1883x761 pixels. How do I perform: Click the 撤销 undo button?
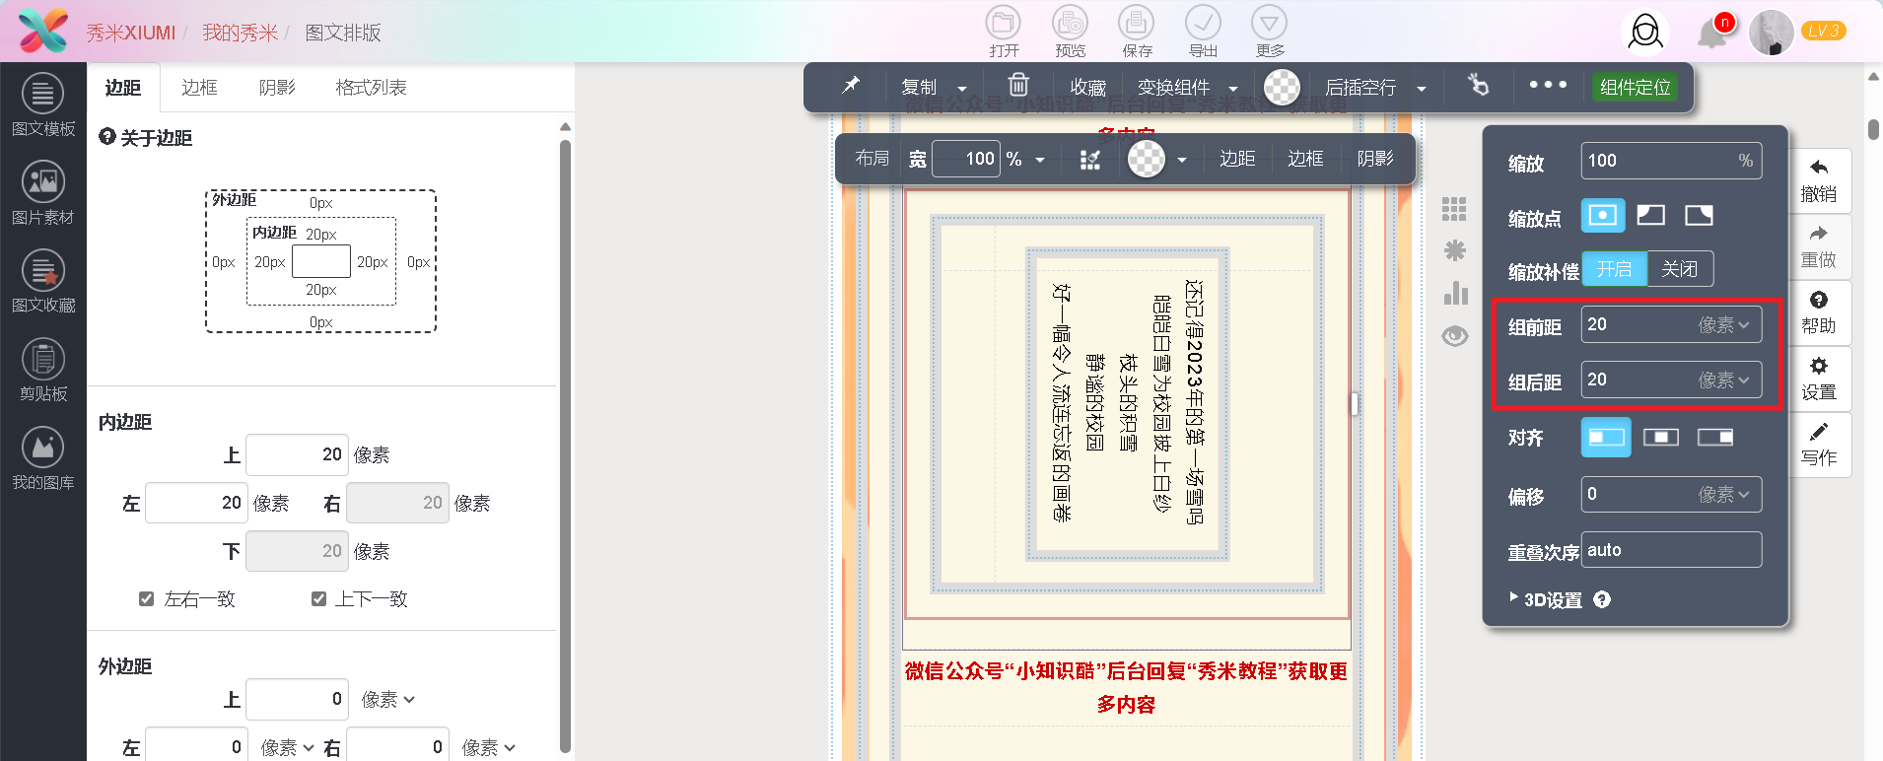[x=1819, y=180]
